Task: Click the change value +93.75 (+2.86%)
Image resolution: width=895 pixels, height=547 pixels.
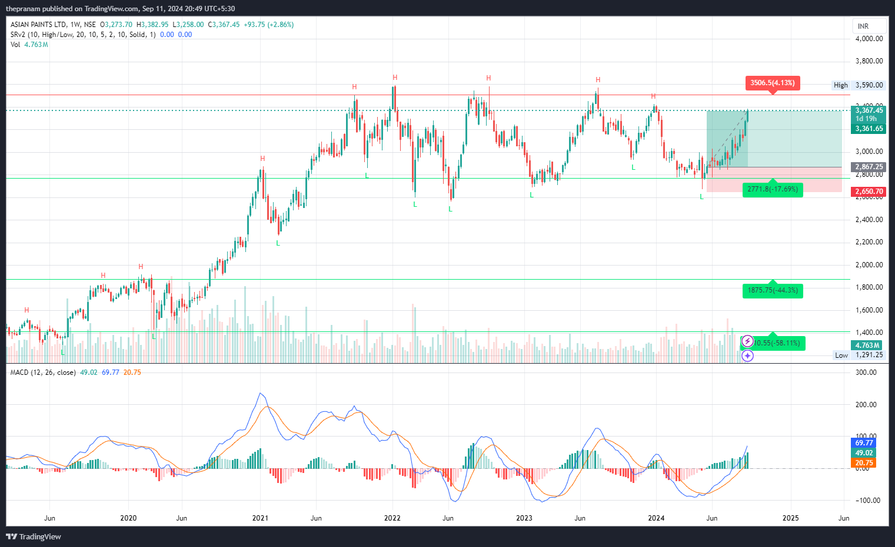Action: tap(269, 25)
